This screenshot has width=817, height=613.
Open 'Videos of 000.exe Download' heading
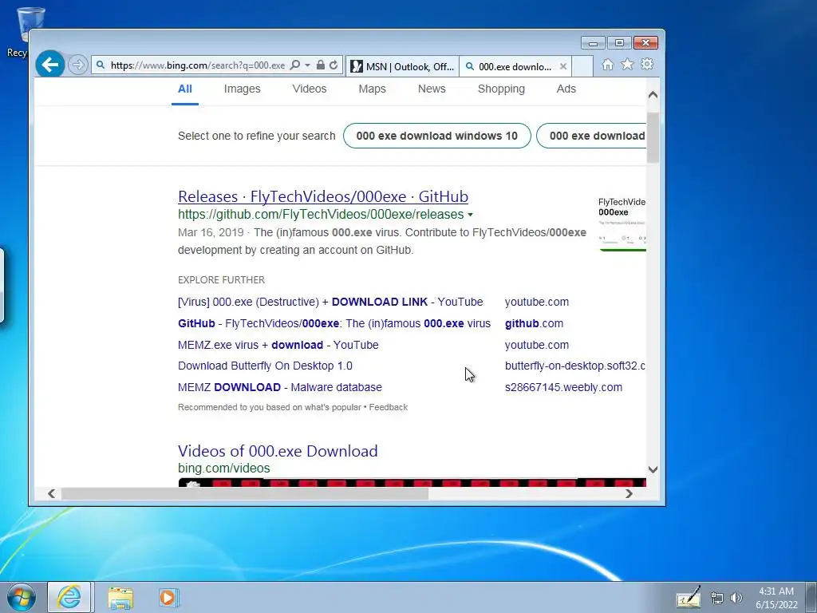(x=278, y=451)
